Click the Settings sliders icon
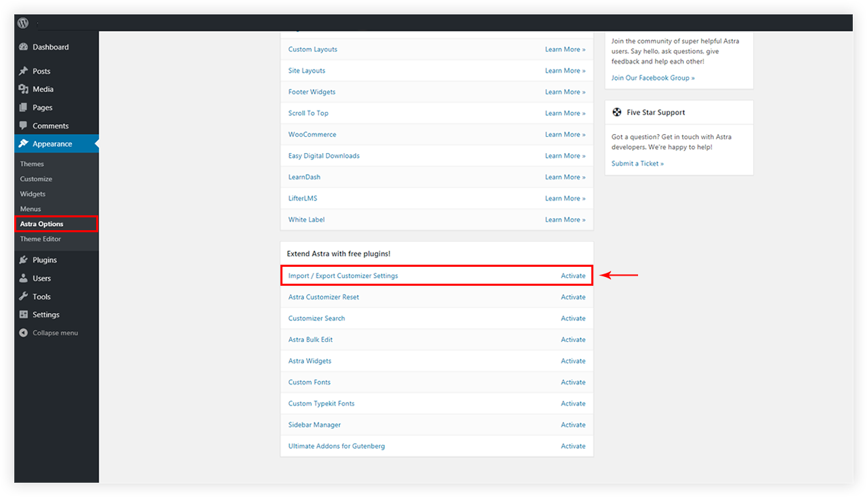Image resolution: width=867 pixels, height=497 pixels. (24, 315)
